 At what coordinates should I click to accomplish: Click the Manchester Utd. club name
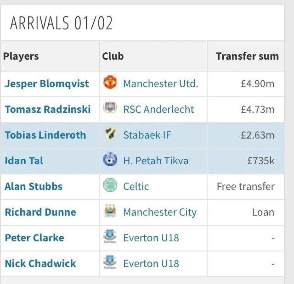click(161, 84)
